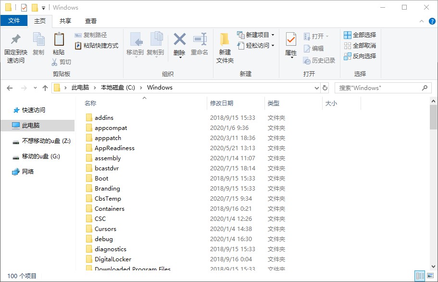The height and width of the screenshot is (282, 438).
Task: Select the Branding folder
Action: 107,188
